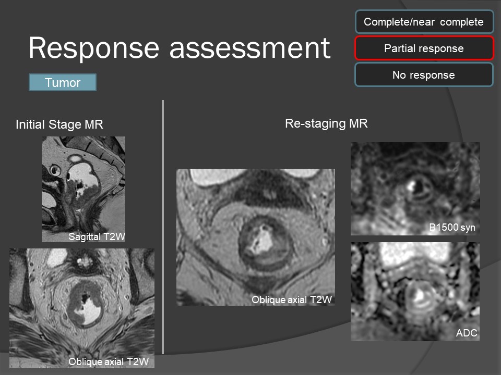Select the Partial response button
The height and width of the screenshot is (375, 501).
(x=424, y=48)
